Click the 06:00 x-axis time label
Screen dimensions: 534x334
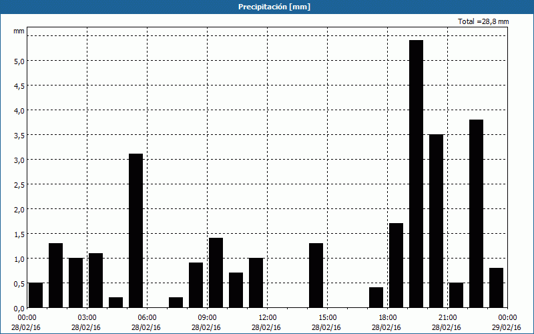coord(147,318)
